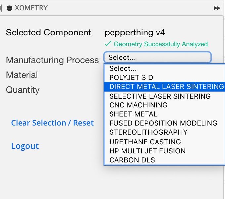Click the Material label

point(22,75)
